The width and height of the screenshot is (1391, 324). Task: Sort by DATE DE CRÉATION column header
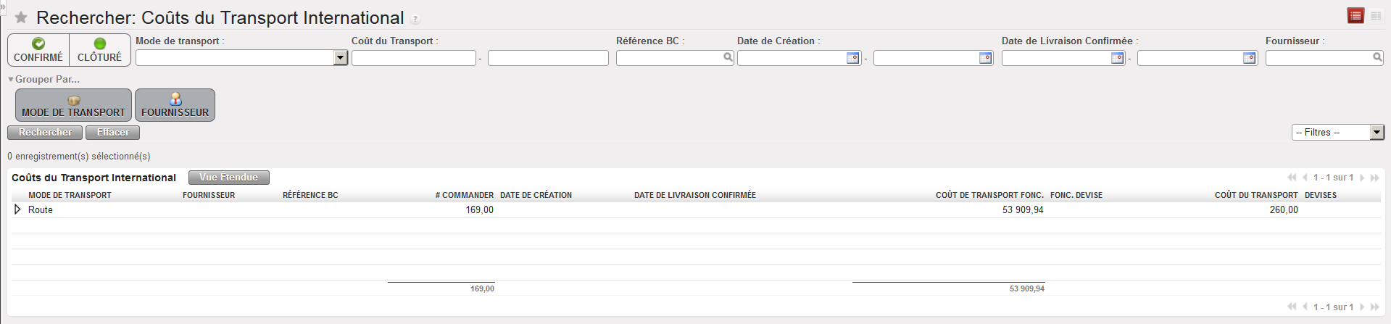[x=536, y=195]
